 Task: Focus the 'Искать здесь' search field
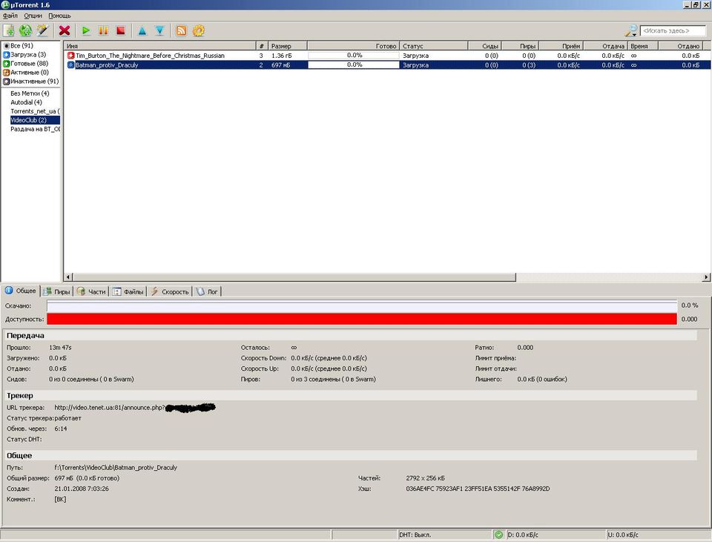(x=673, y=31)
